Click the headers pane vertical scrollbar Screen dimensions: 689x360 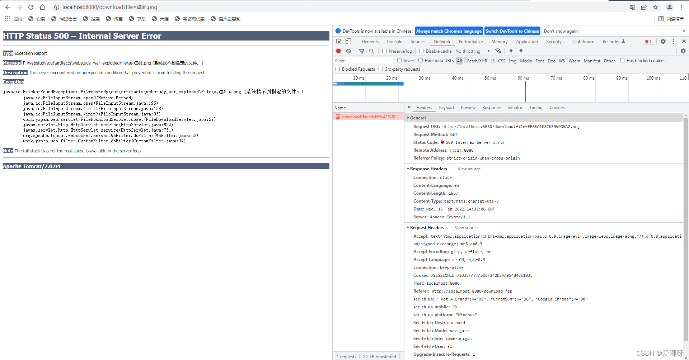[x=686, y=229]
